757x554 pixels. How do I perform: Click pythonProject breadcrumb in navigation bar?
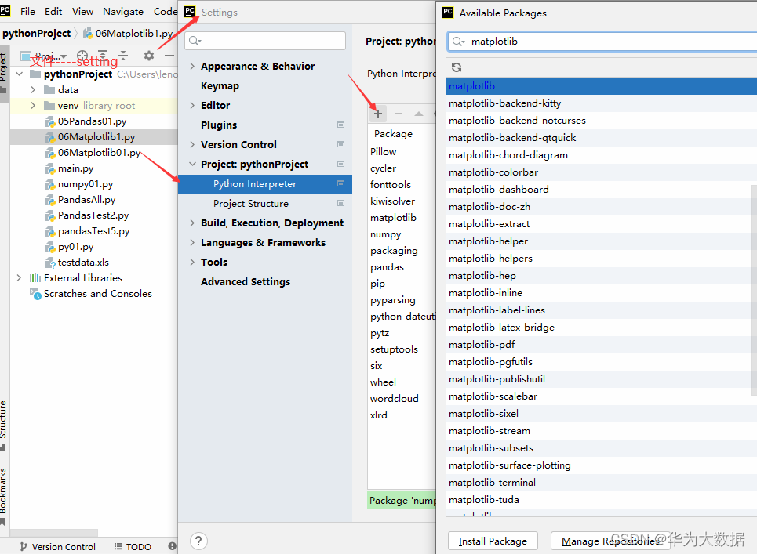pos(37,33)
